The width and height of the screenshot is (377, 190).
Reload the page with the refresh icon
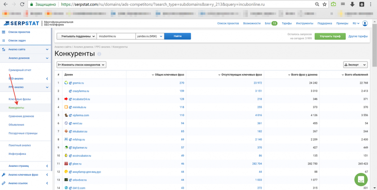[x=22, y=4]
